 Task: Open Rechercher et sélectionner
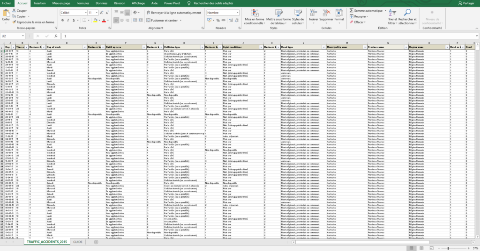click(407, 17)
